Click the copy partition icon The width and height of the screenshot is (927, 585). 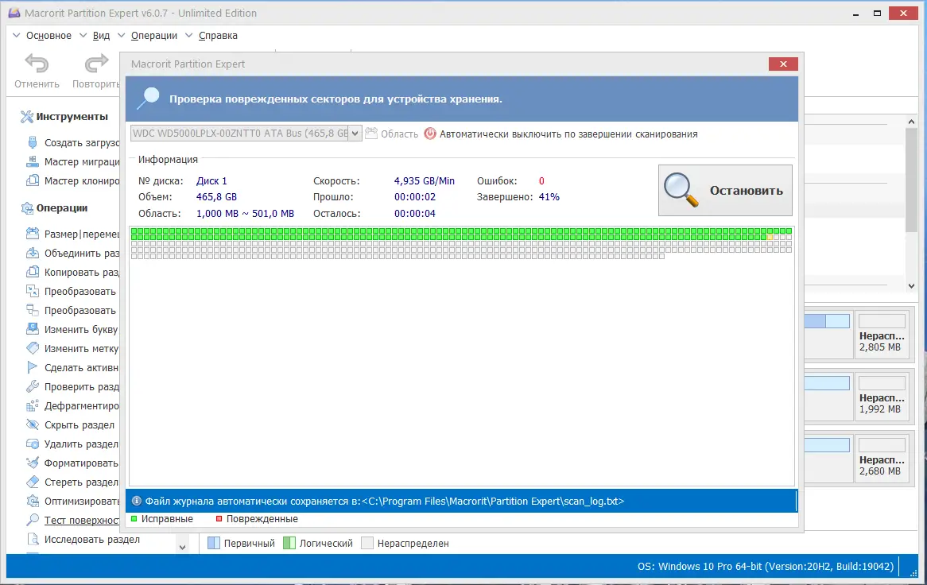tap(33, 272)
